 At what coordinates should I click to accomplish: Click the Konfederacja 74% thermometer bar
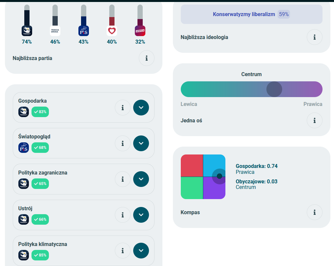(x=27, y=15)
